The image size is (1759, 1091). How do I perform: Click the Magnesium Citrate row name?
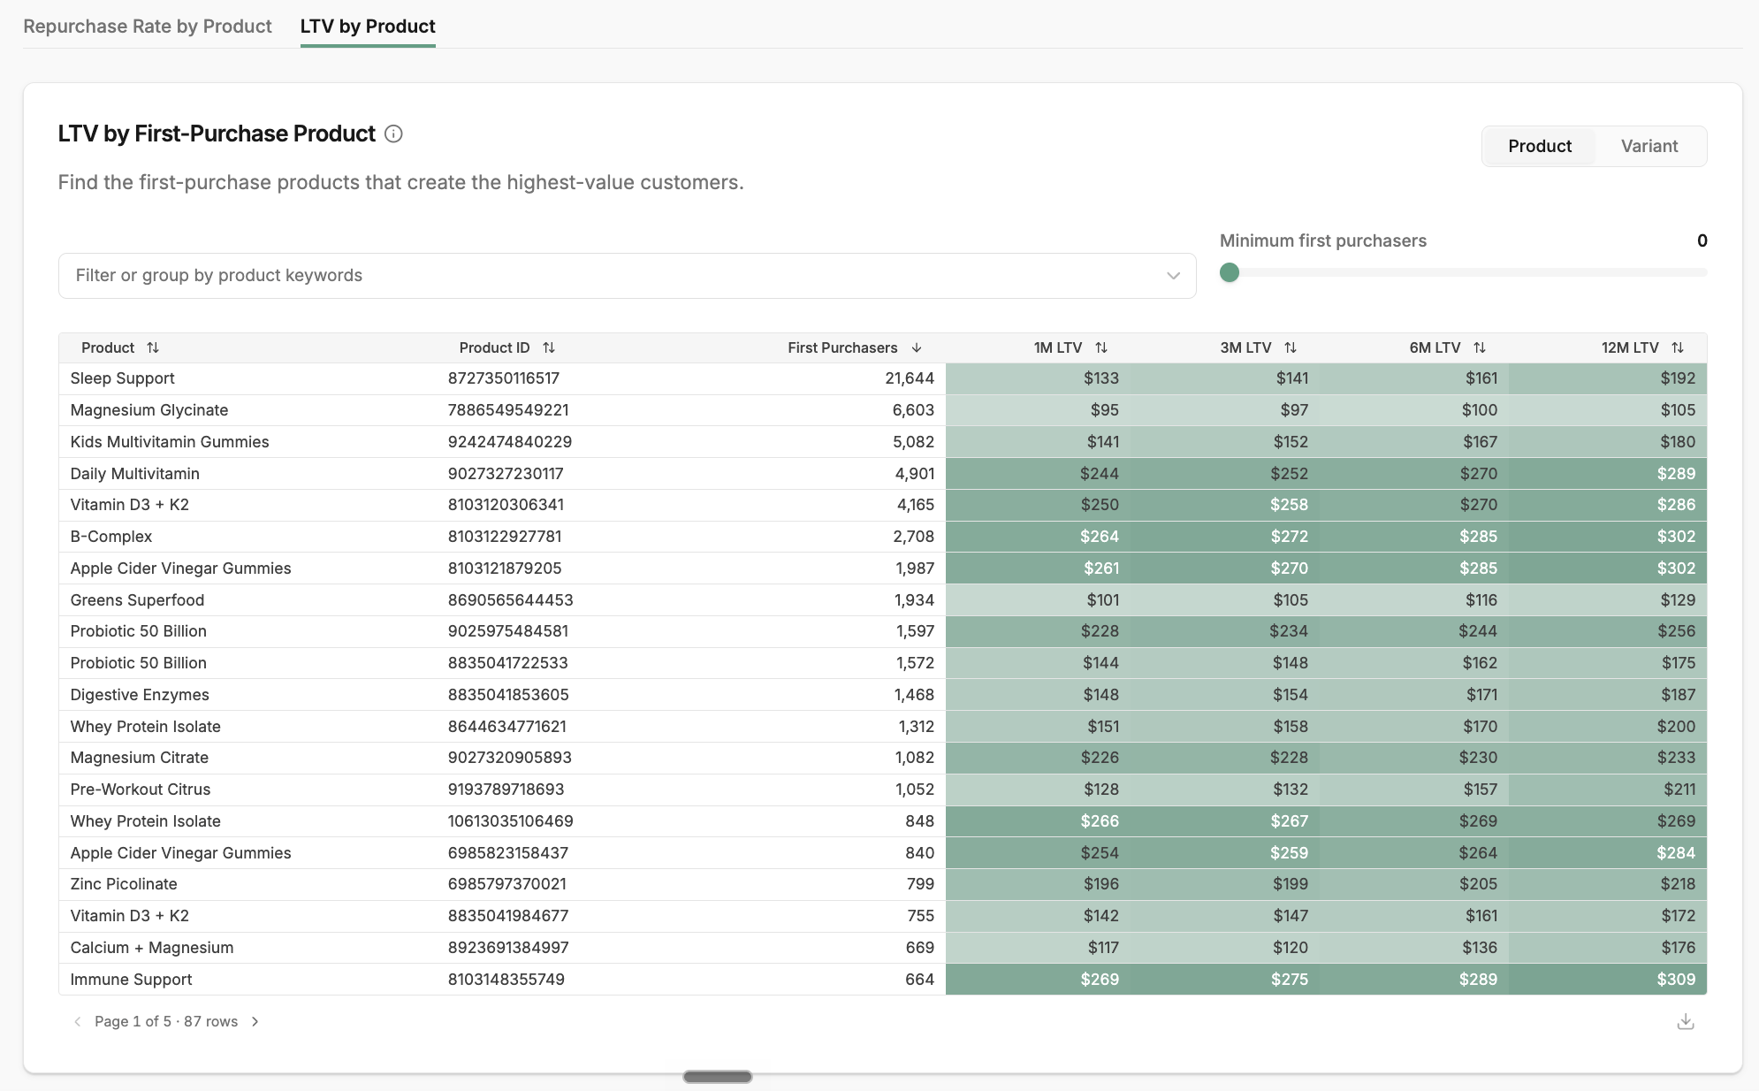point(140,758)
